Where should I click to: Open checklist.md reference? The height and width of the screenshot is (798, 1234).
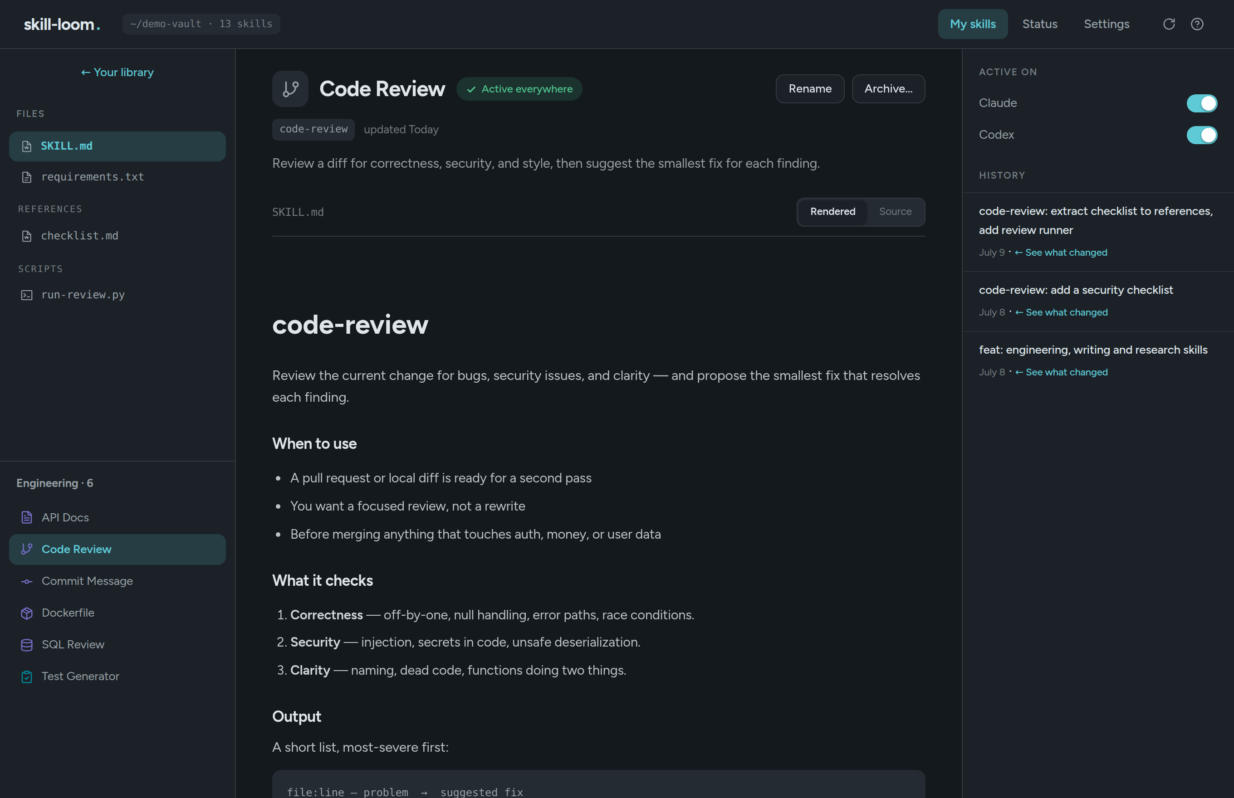click(117, 236)
